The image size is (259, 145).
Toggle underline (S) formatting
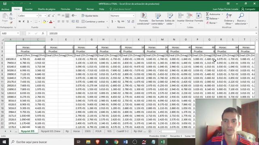(x=28, y=21)
